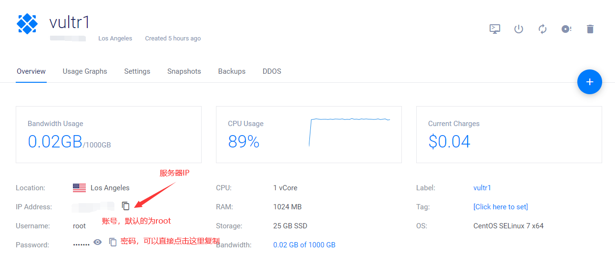Click the 'Username:' field label
The width and height of the screenshot is (615, 264).
pyautogui.click(x=33, y=226)
